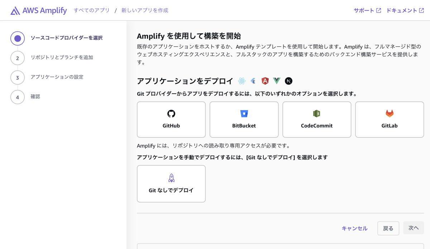Click the external link icon beside ドキュメント
The image size is (430, 249).
pos(425,10)
